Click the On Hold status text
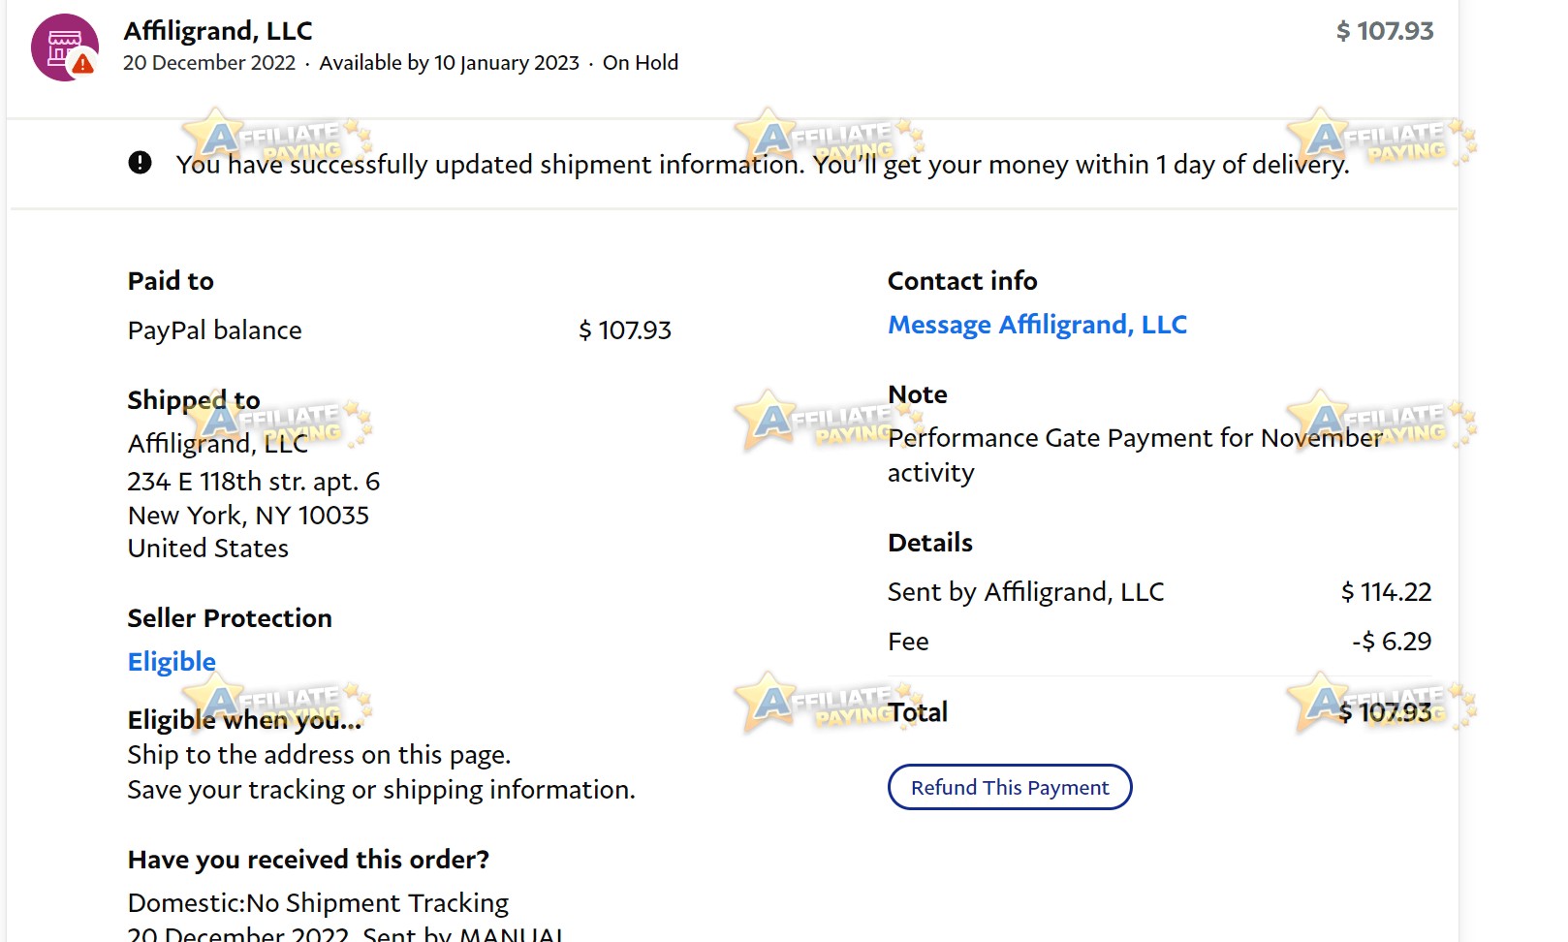 pyautogui.click(x=641, y=63)
